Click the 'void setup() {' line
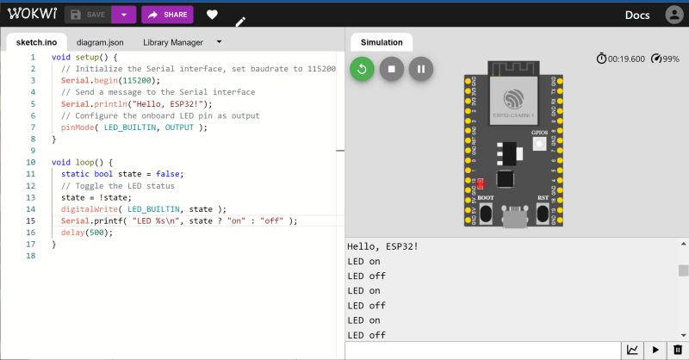Image resolution: width=689 pixels, height=360 pixels. 84,57
